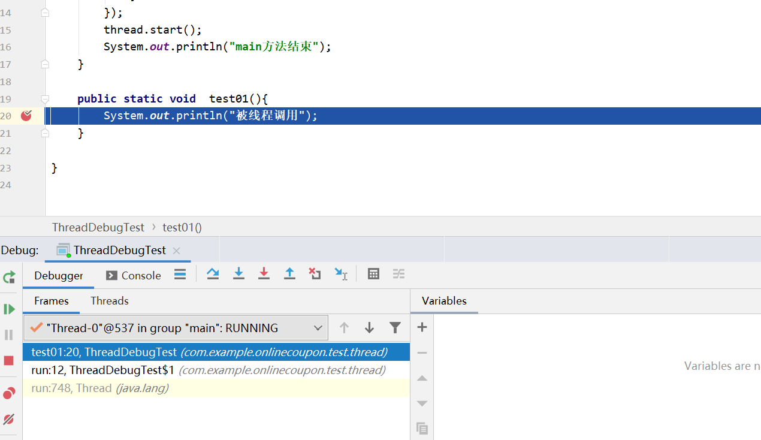Stop the debug session with red square

(x=8, y=360)
